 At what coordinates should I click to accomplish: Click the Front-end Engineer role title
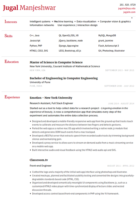[x=41, y=166]
